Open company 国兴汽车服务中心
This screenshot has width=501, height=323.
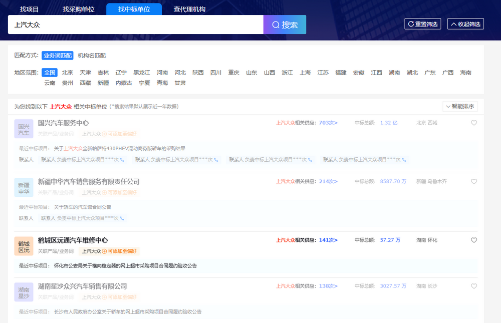pos(63,123)
